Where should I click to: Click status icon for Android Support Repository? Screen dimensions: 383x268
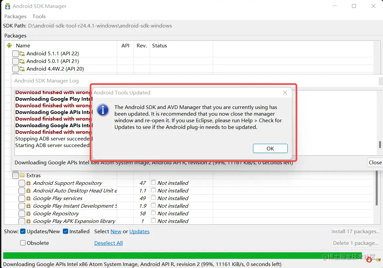coord(153,182)
